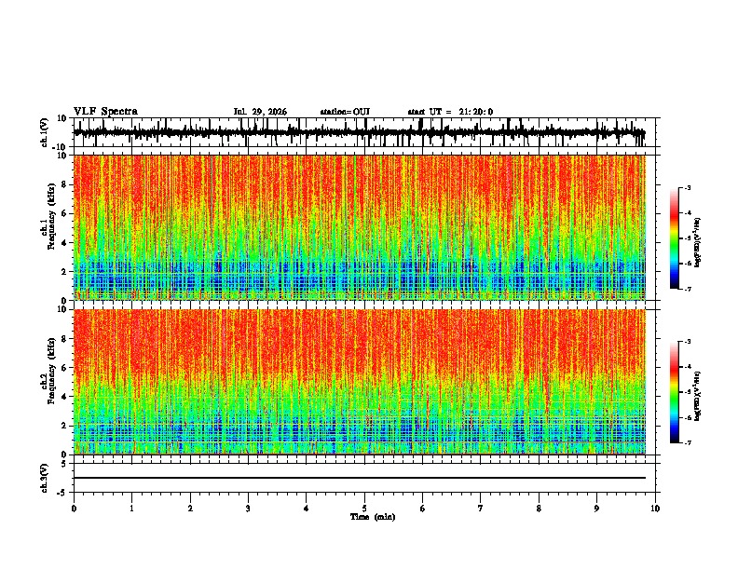Click time axis tick label "1"
The width and height of the screenshot is (738, 570).
pos(131,509)
